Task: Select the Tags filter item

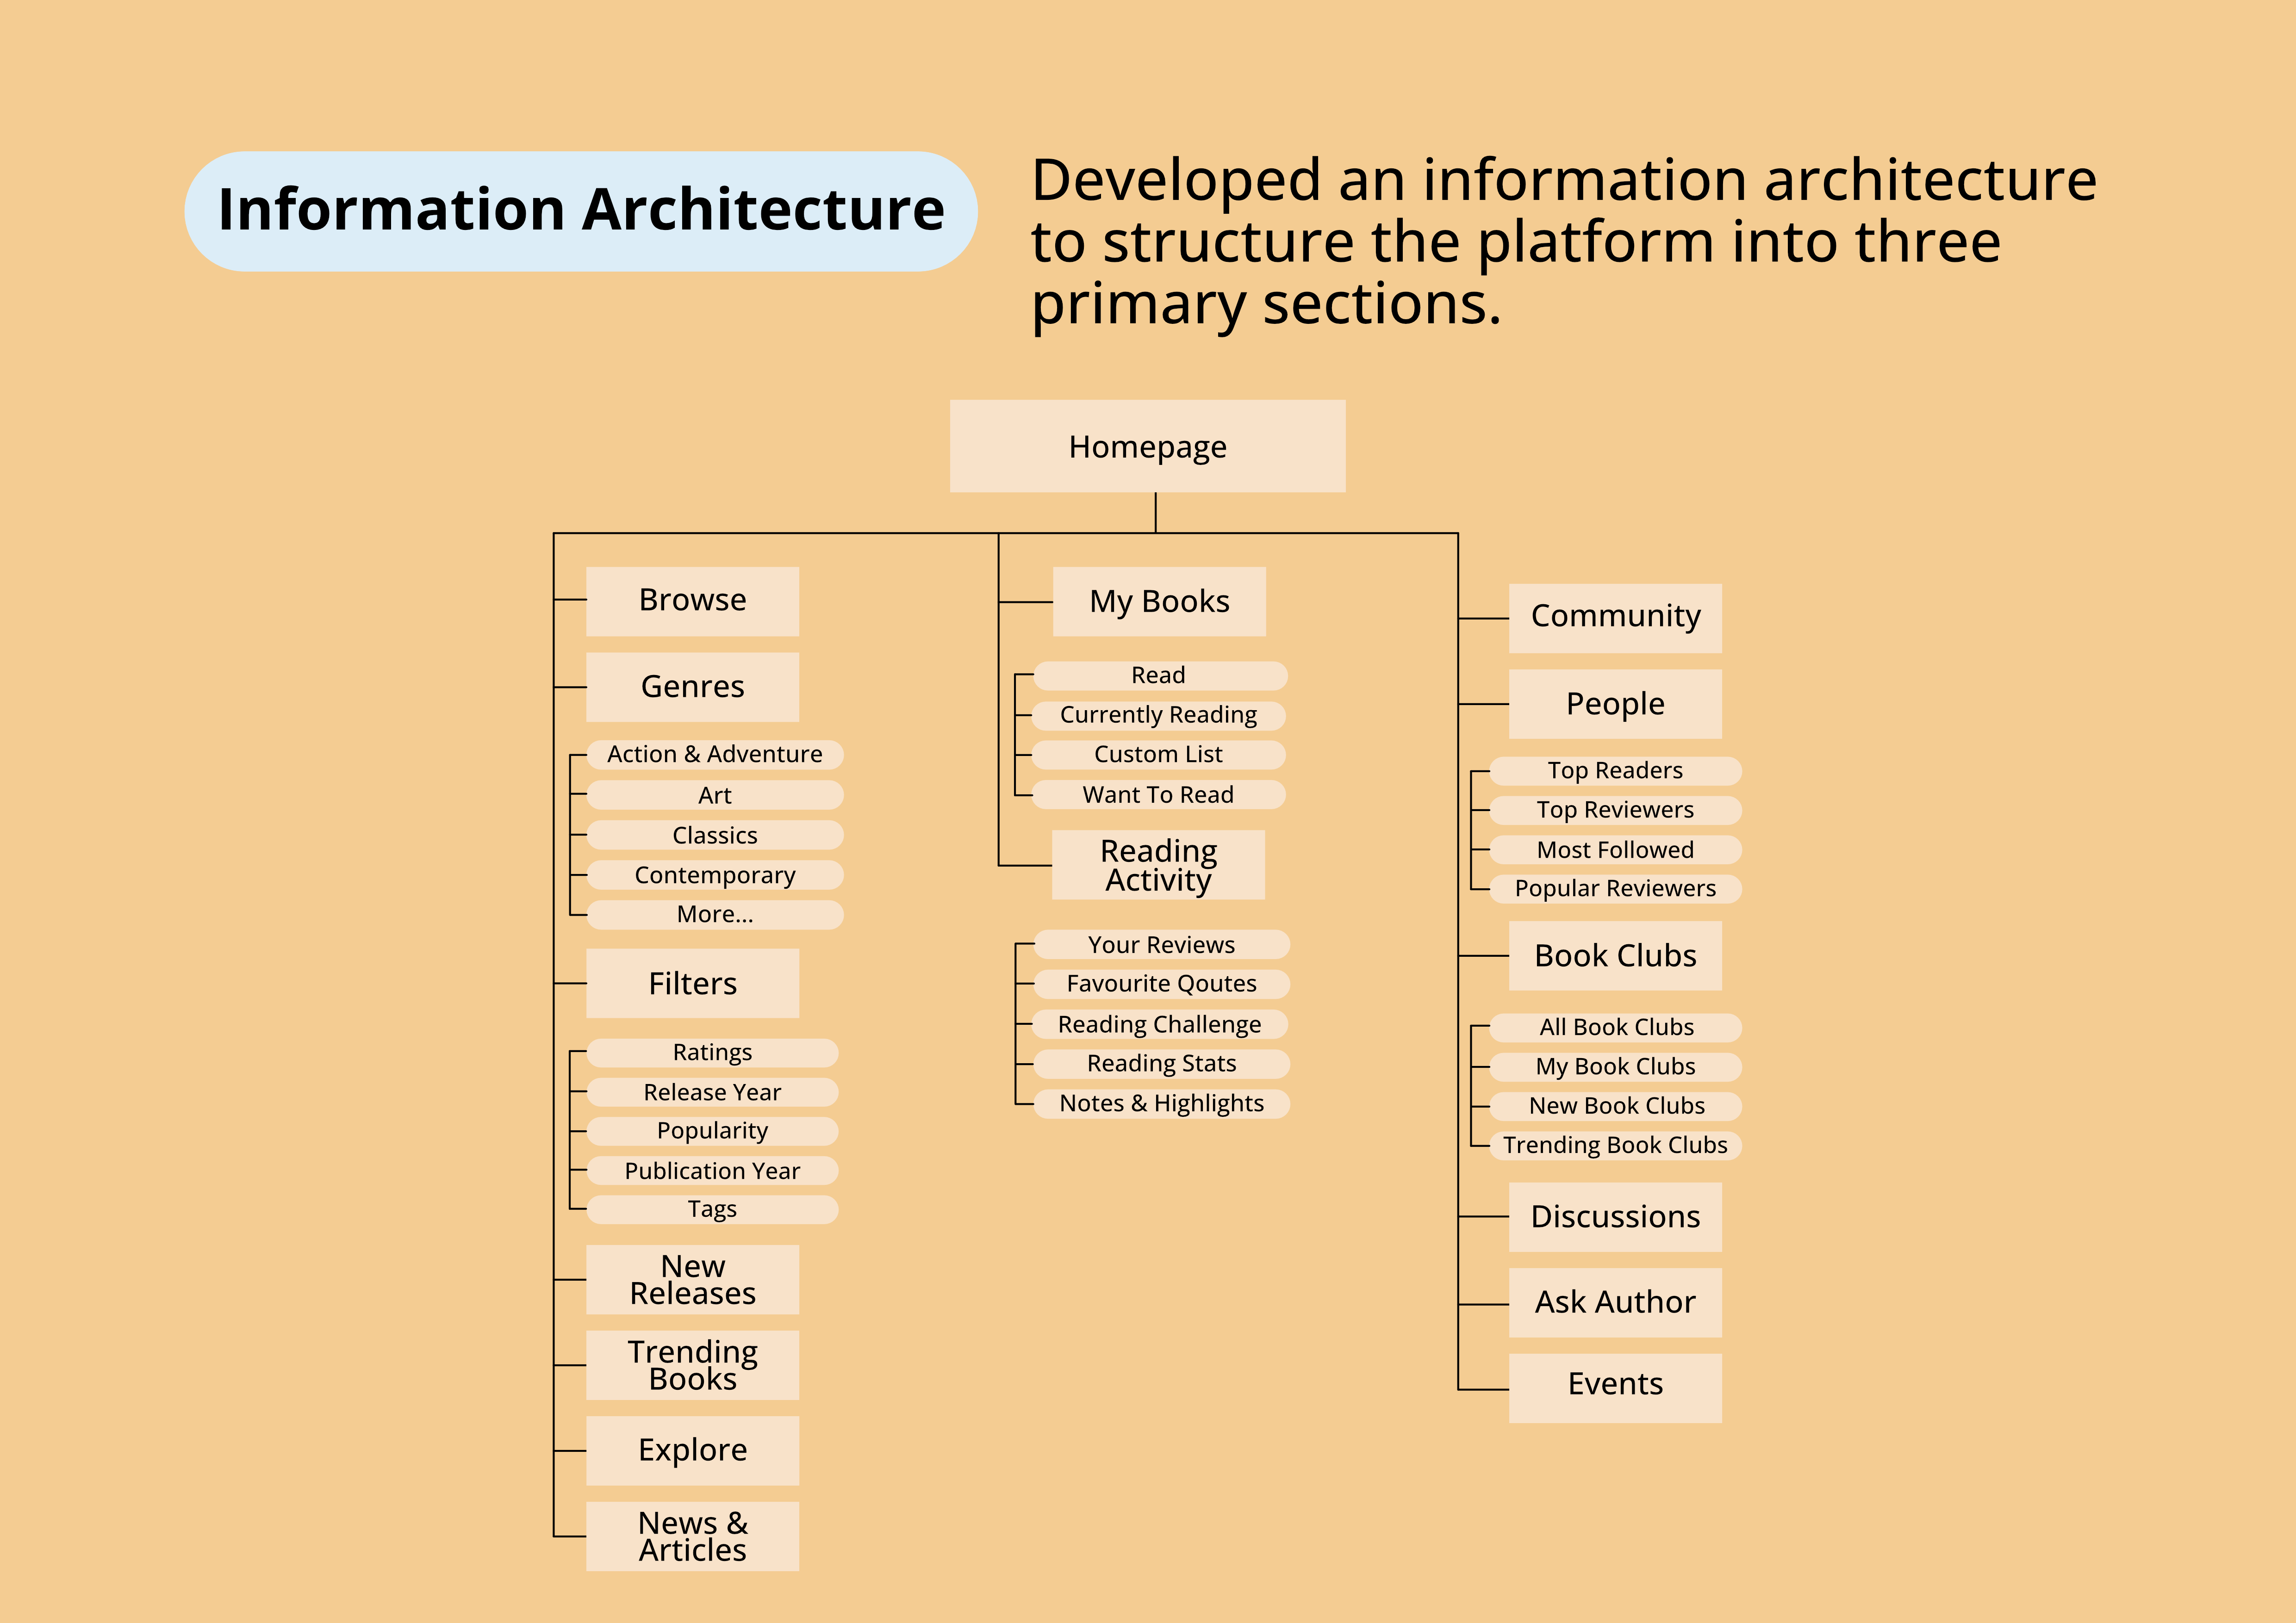Action: 712,1209
